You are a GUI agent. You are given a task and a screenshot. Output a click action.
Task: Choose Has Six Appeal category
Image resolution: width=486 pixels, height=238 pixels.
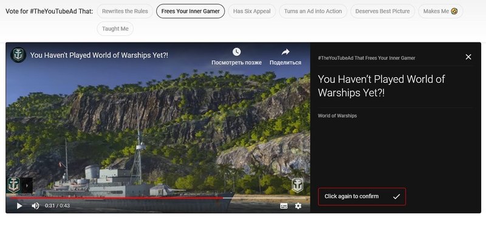pos(252,11)
